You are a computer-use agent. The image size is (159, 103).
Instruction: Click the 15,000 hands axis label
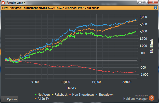[x=96, y=82]
